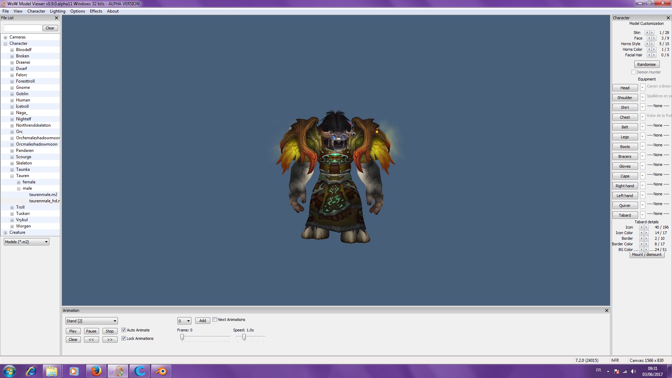Open the Effects menu

pos(96,11)
